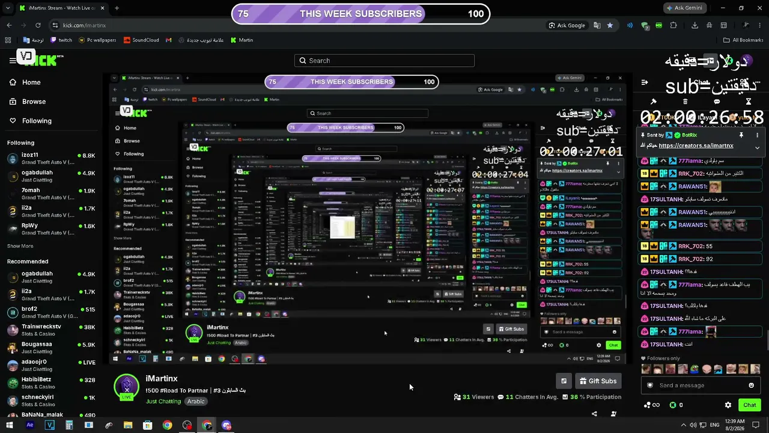Open the twitch bookmark
769x433 pixels.
point(61,40)
